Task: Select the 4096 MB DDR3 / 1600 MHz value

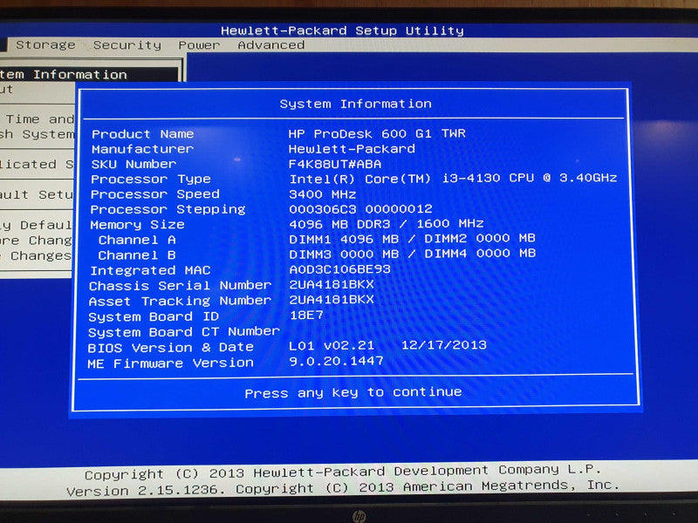Action: tap(387, 224)
